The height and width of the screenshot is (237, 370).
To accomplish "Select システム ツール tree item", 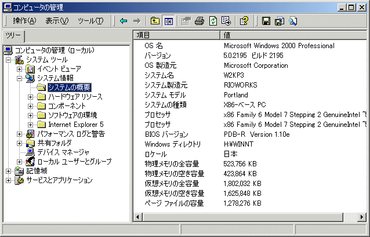I will point(47,60).
